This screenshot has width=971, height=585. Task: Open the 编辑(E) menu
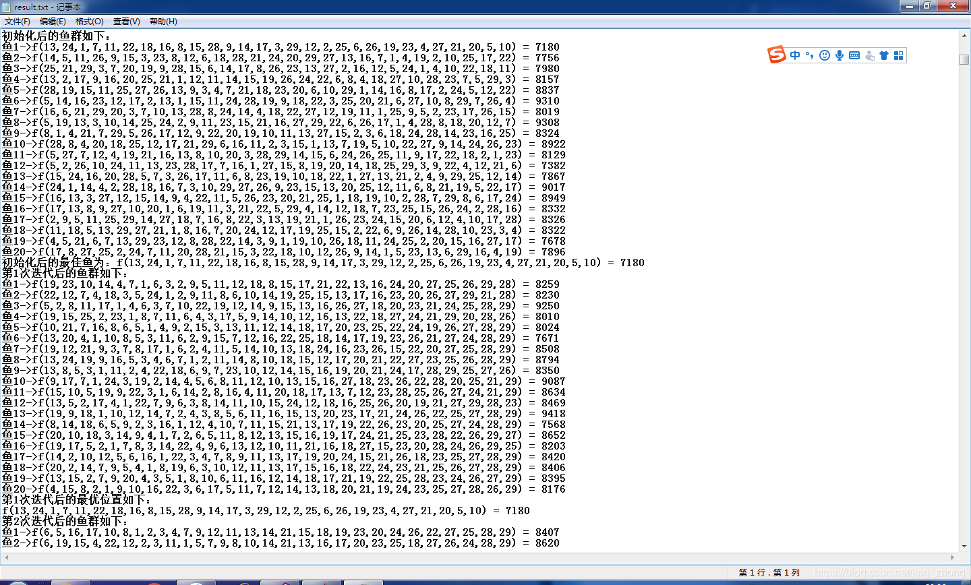coord(53,22)
